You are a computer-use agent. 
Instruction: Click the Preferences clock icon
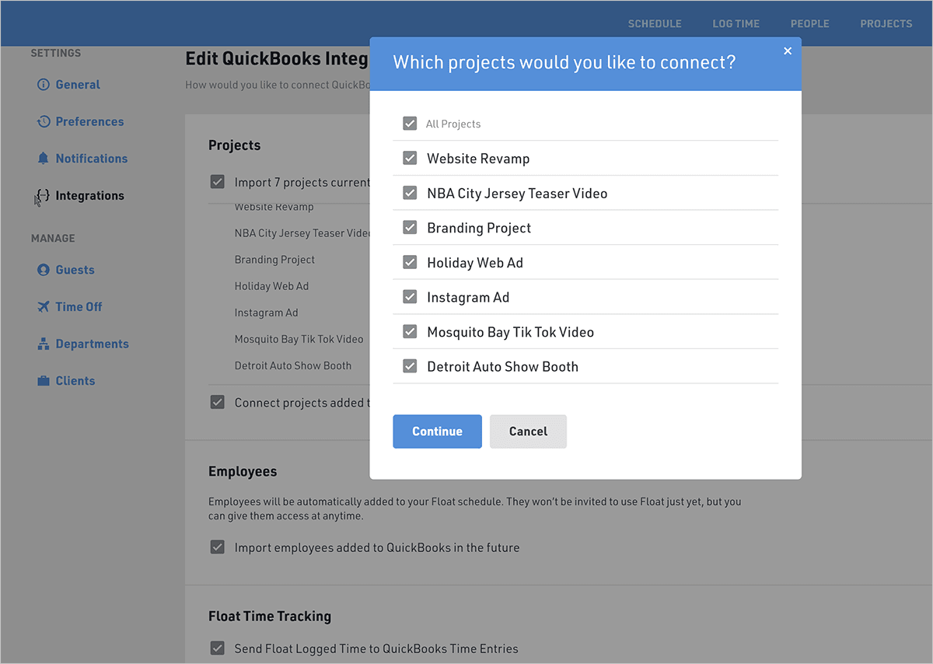44,122
